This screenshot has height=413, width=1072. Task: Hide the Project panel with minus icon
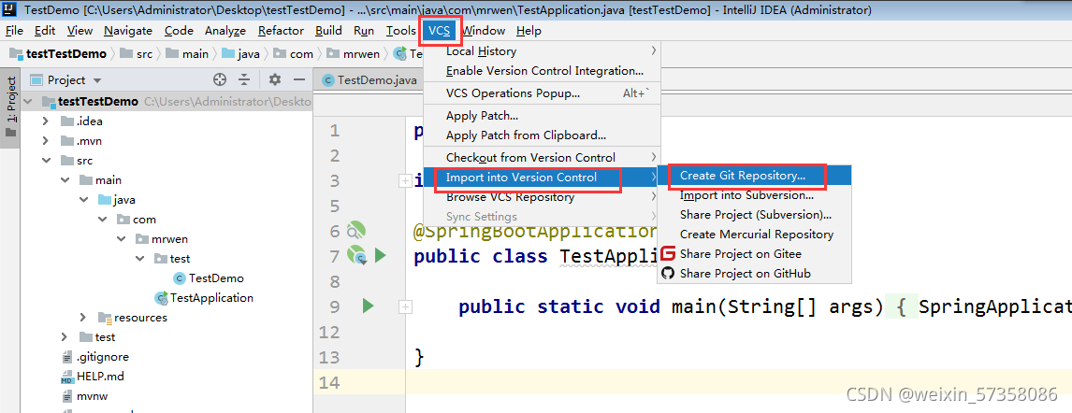click(298, 79)
